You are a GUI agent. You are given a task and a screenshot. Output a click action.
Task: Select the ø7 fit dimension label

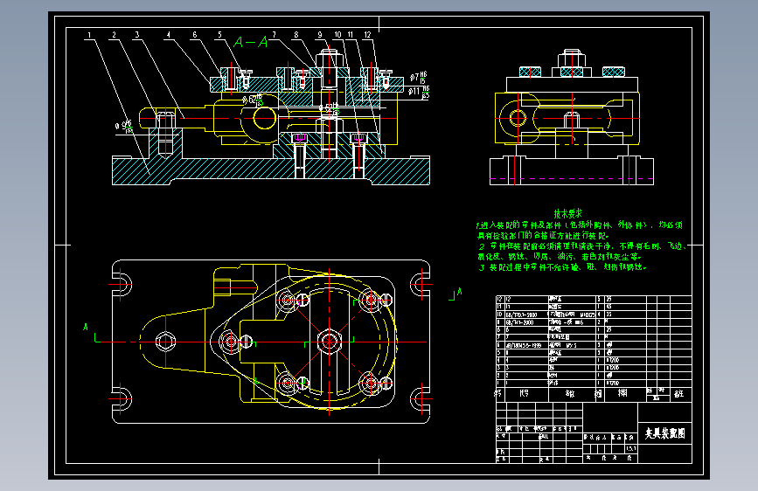point(419,78)
